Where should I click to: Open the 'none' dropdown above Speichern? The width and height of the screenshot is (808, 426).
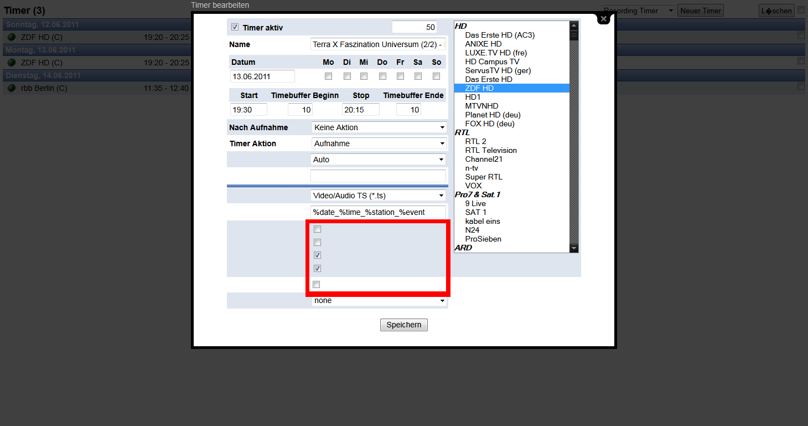pos(379,301)
